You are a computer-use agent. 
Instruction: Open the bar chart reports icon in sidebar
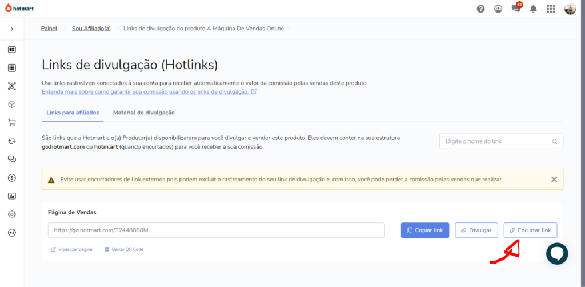tap(12, 196)
